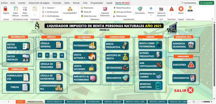Click the Borrar ribbon icon
This screenshot has width=216, height=104.
pyautogui.click(x=181, y=9)
